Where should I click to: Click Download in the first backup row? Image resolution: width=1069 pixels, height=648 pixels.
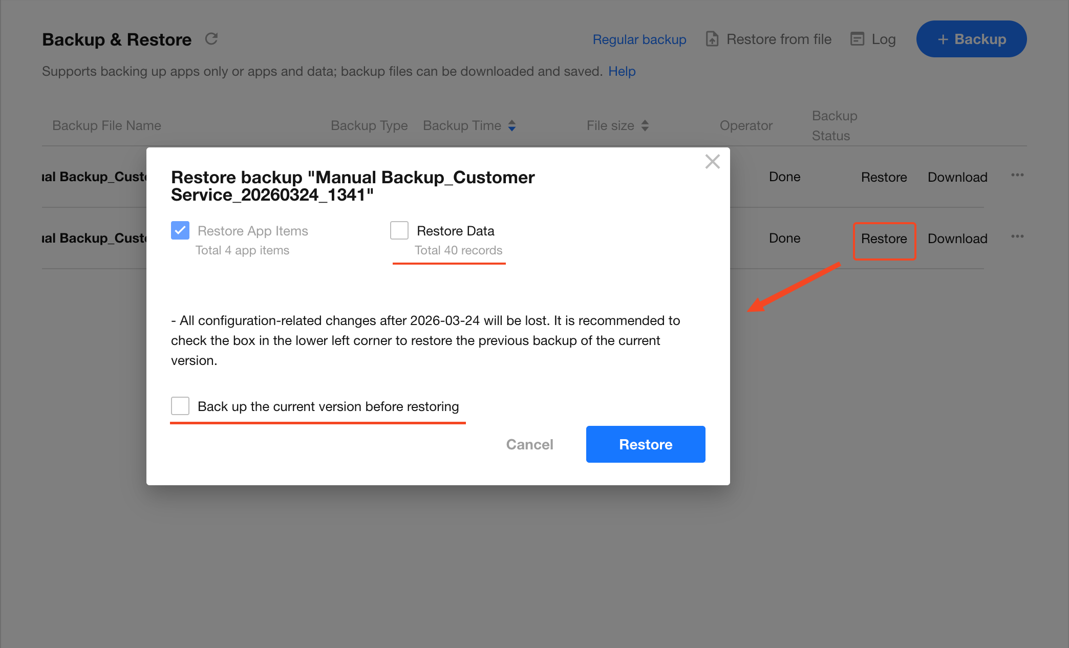tap(957, 177)
